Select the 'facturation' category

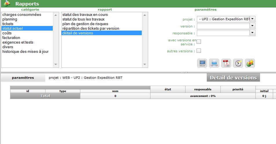(11, 38)
